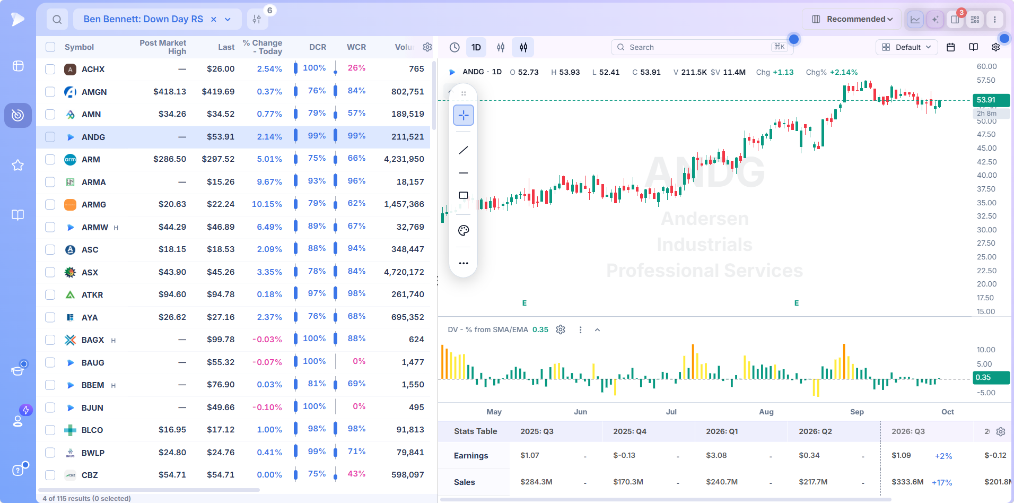Select the crosshair drawing tool

[464, 115]
